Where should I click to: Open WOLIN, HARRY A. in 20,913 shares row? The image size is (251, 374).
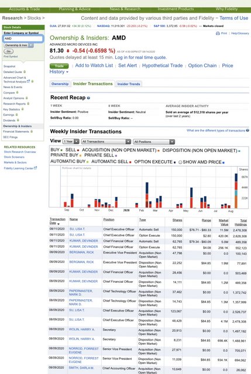coord(82,330)
